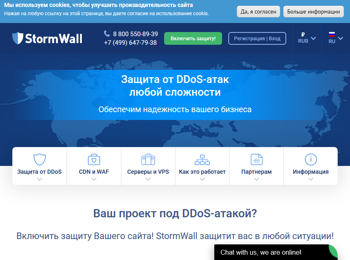The image size is (350, 260).
Task: Click the Защита от DDoS-атак любой сложности headline
Action: click(175, 85)
